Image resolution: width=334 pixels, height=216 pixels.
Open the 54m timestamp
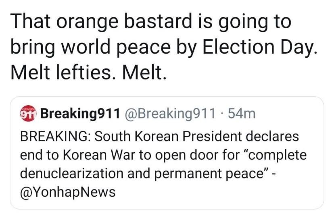tap(242, 114)
